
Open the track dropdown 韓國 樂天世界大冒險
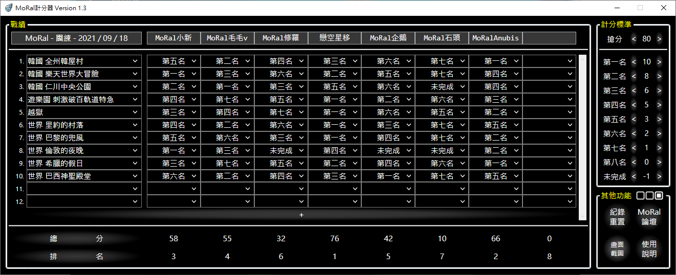coord(84,74)
